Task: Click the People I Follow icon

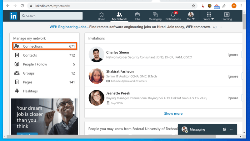Action: click(17, 64)
